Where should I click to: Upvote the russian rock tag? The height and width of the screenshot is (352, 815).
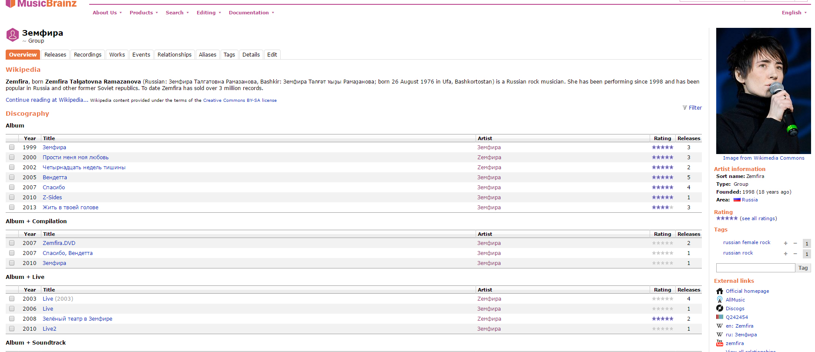785,254
